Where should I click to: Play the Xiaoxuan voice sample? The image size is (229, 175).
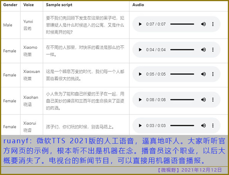(140, 74)
